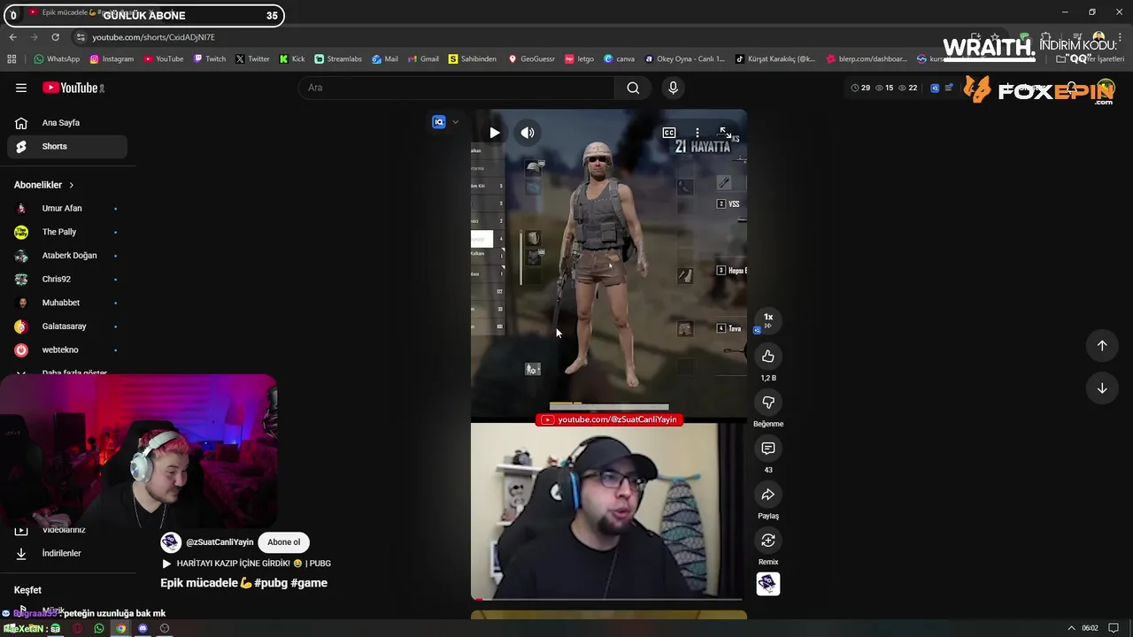Dislike the Short with thumbs down
This screenshot has width=1133, height=637.
(768, 403)
